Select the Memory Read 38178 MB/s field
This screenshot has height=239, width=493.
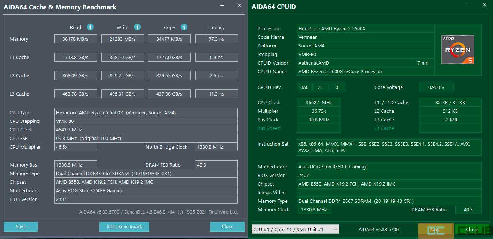tap(76, 39)
